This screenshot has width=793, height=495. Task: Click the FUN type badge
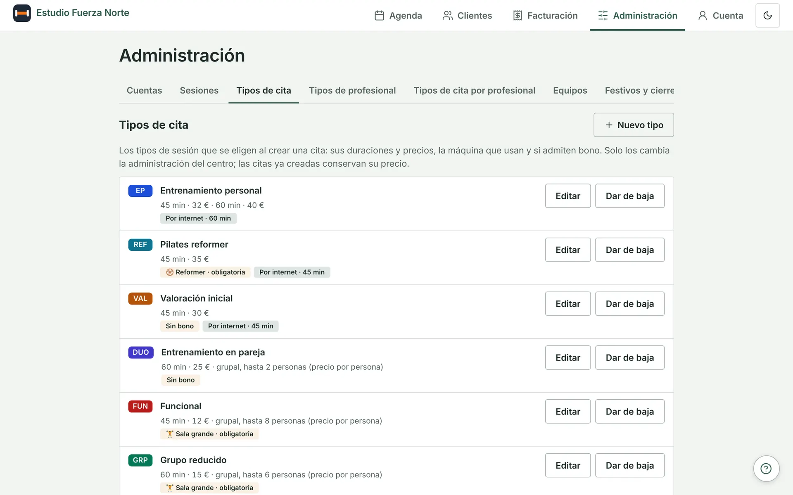140,406
